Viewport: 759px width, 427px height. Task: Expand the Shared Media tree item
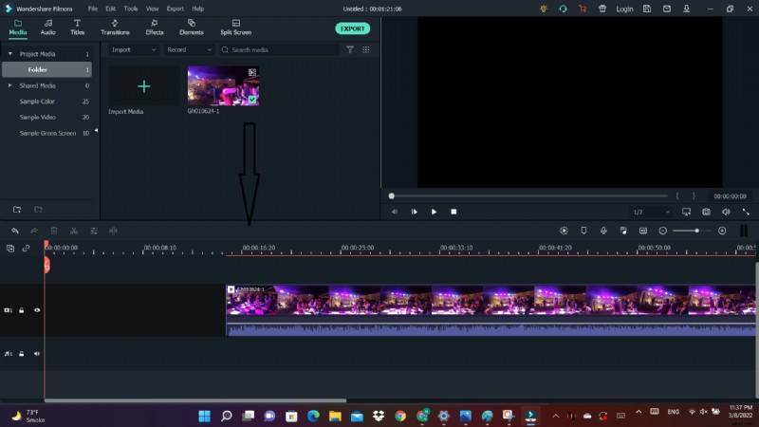[9, 85]
